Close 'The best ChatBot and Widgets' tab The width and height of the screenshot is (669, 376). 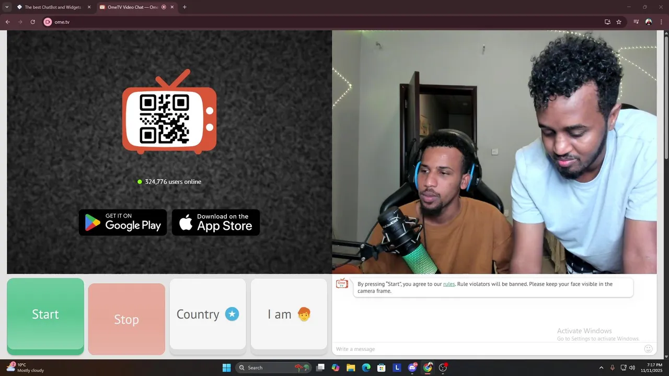(x=89, y=7)
